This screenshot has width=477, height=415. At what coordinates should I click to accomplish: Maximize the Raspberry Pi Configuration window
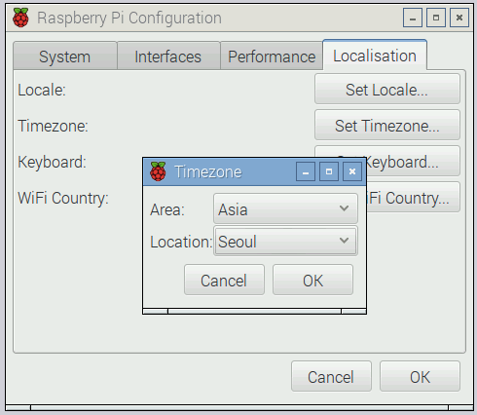[x=436, y=18]
